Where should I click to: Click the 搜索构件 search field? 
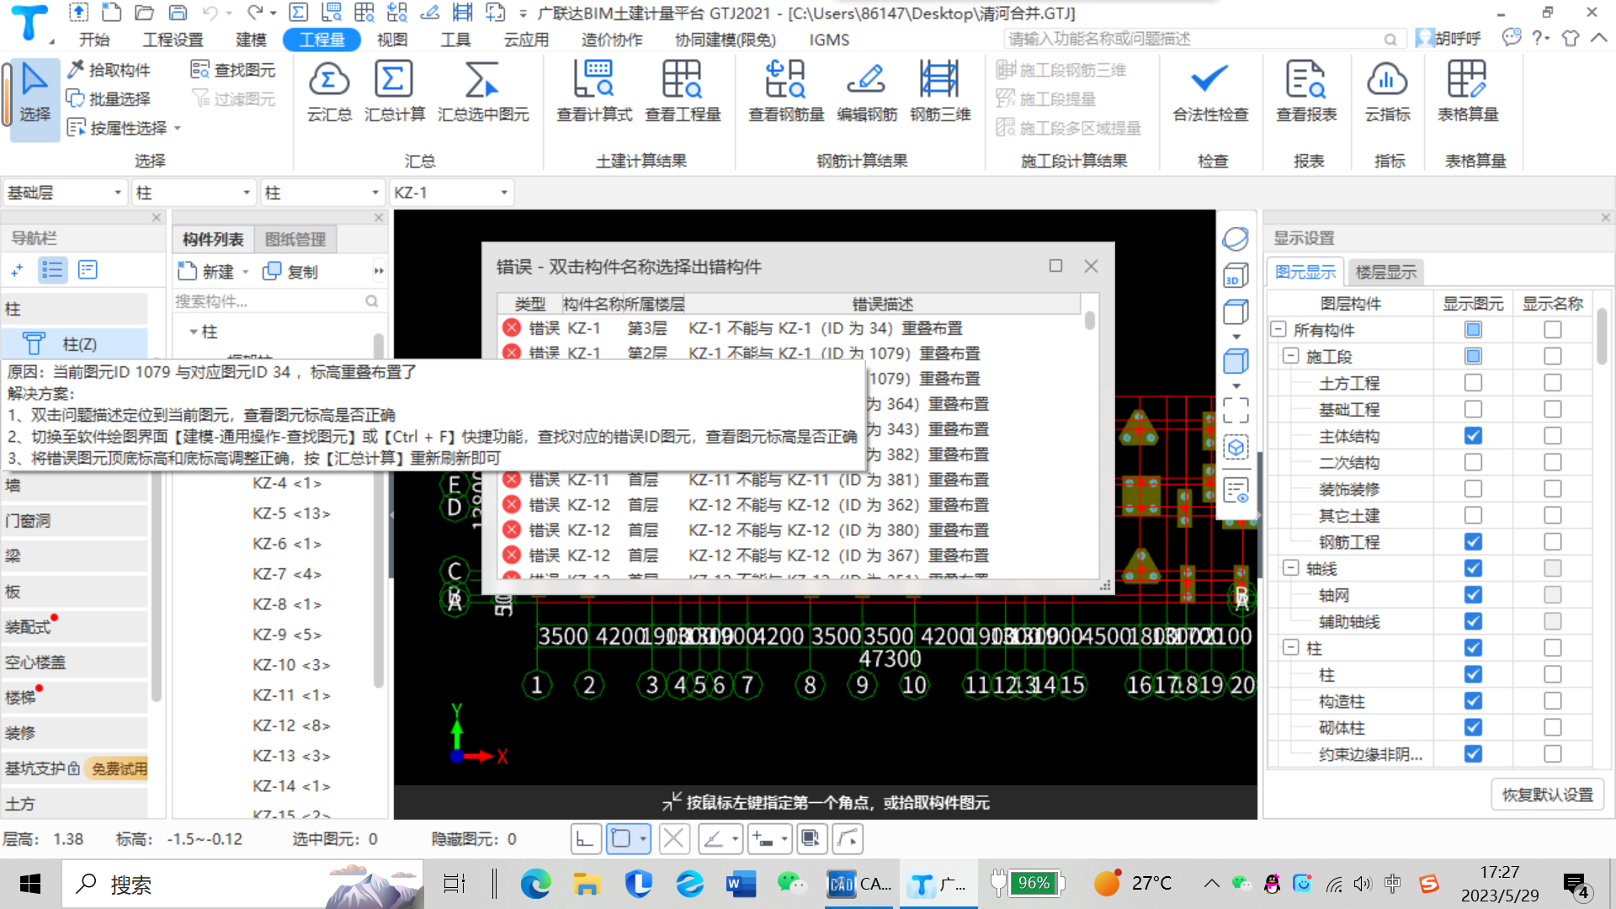270,301
